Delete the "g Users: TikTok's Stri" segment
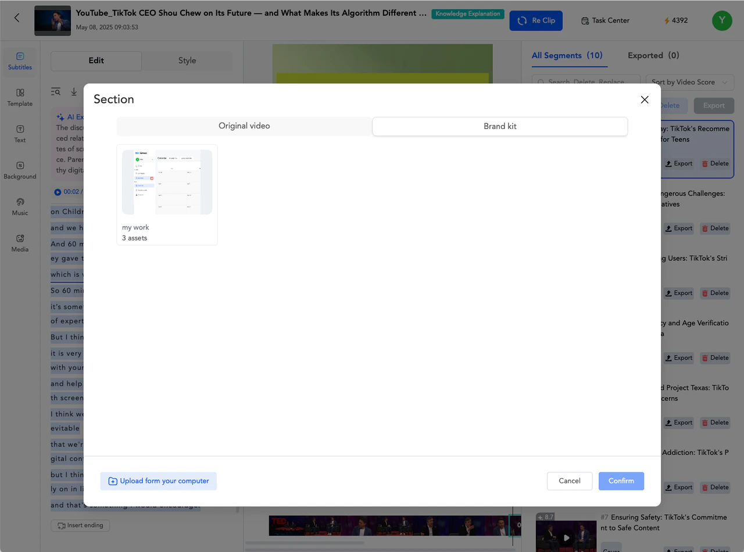 [715, 293]
